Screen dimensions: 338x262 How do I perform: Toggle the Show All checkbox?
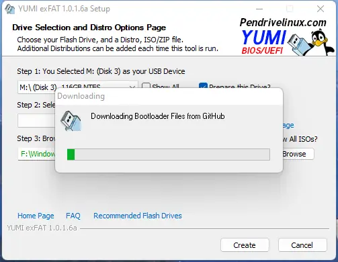point(146,86)
